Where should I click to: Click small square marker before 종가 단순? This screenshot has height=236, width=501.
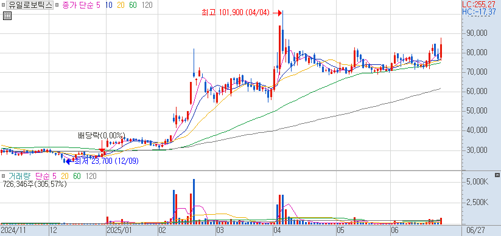click(57, 5)
